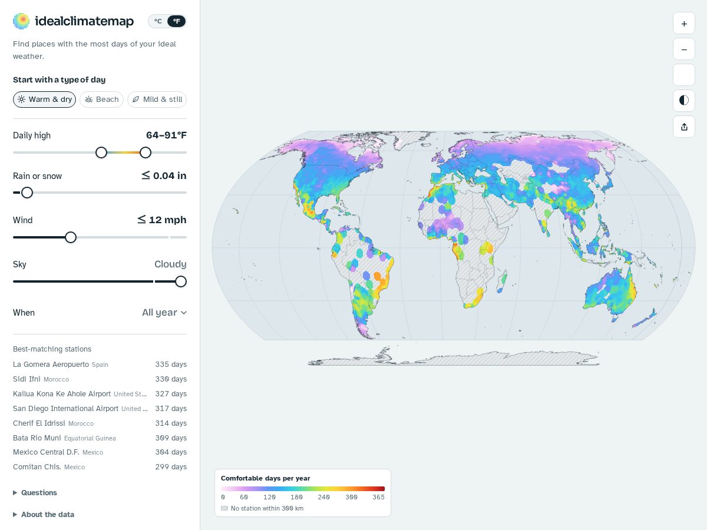Switch units to Celsius

pos(158,21)
